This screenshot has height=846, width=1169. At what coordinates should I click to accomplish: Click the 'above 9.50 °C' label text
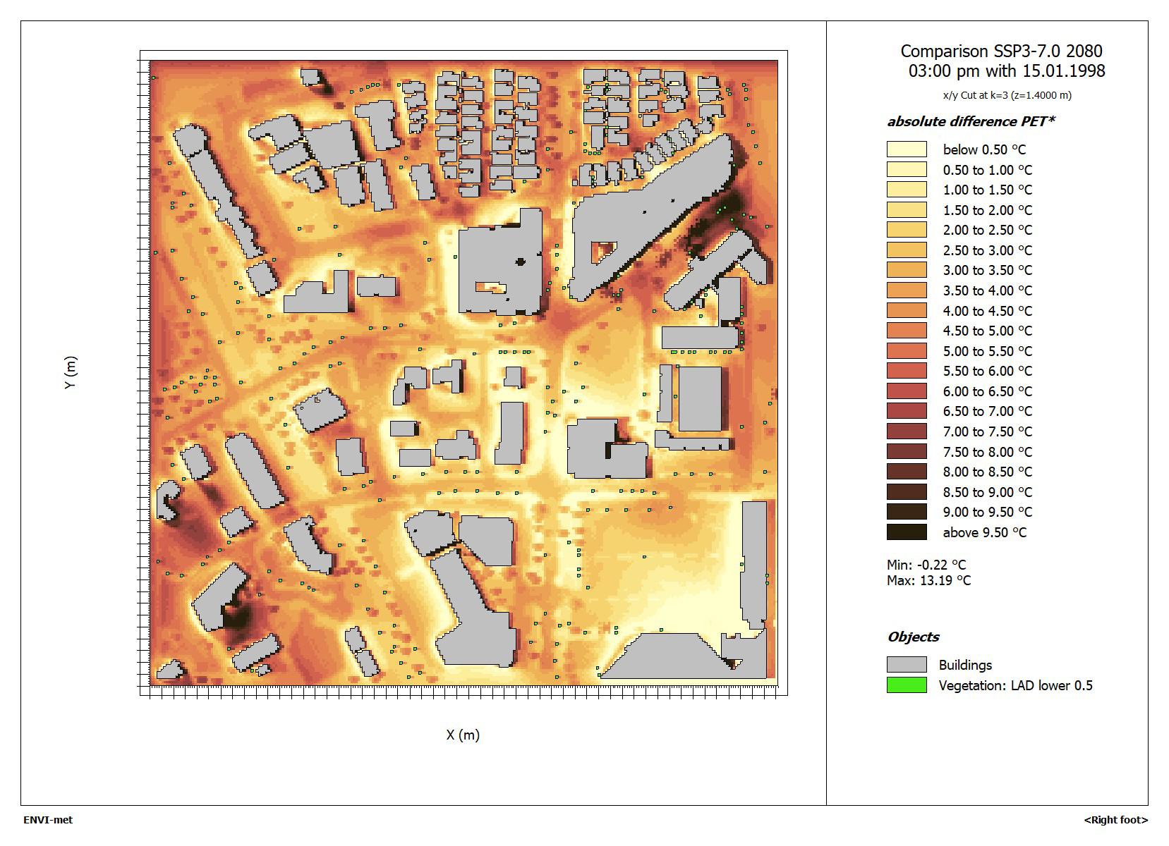985,532
